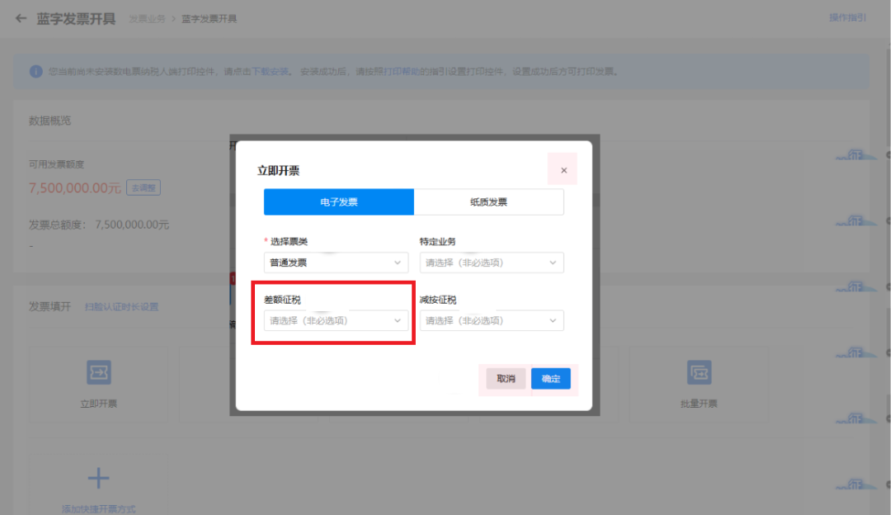Open the 选择票类 dropdown showing 普通发票
The height and width of the screenshot is (515, 891).
pos(336,262)
